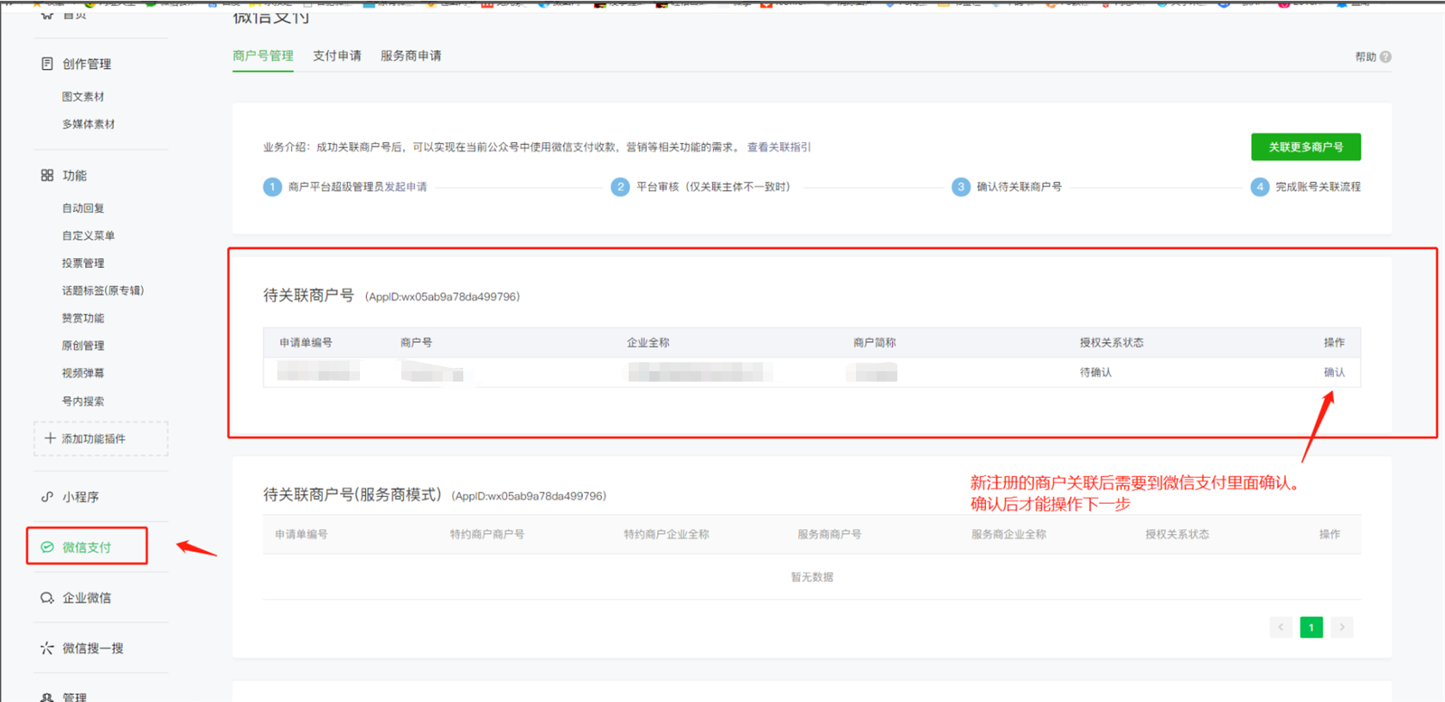Click step 3 确认待关联商户号

click(1019, 187)
